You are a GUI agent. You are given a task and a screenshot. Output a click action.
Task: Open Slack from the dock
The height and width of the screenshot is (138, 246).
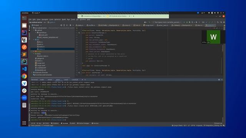(24, 90)
